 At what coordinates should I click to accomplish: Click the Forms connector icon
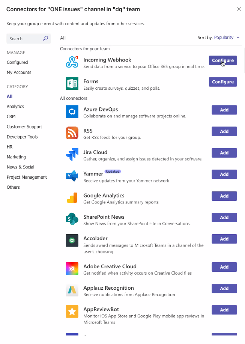pyautogui.click(x=72, y=83)
